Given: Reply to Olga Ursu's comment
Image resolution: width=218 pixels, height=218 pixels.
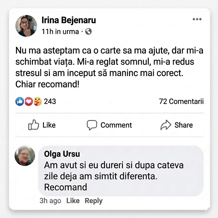Looking at the screenshot, I should point(93,201).
